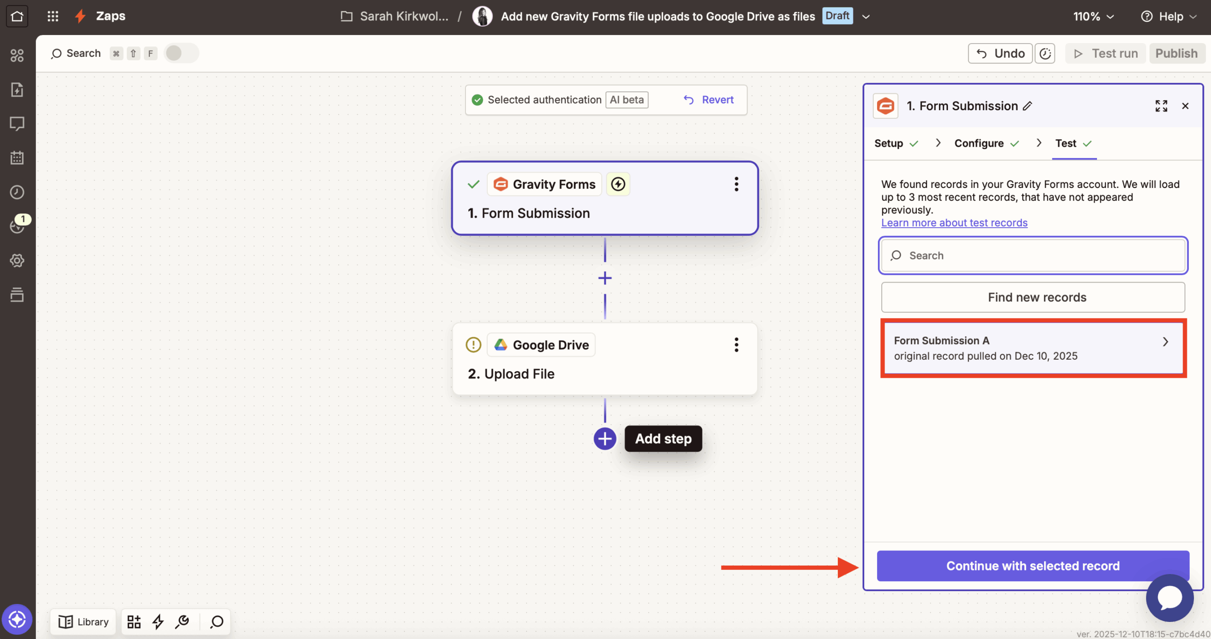This screenshot has width=1211, height=639.
Task: Open the Zap history clock icon
Action: (x=17, y=192)
